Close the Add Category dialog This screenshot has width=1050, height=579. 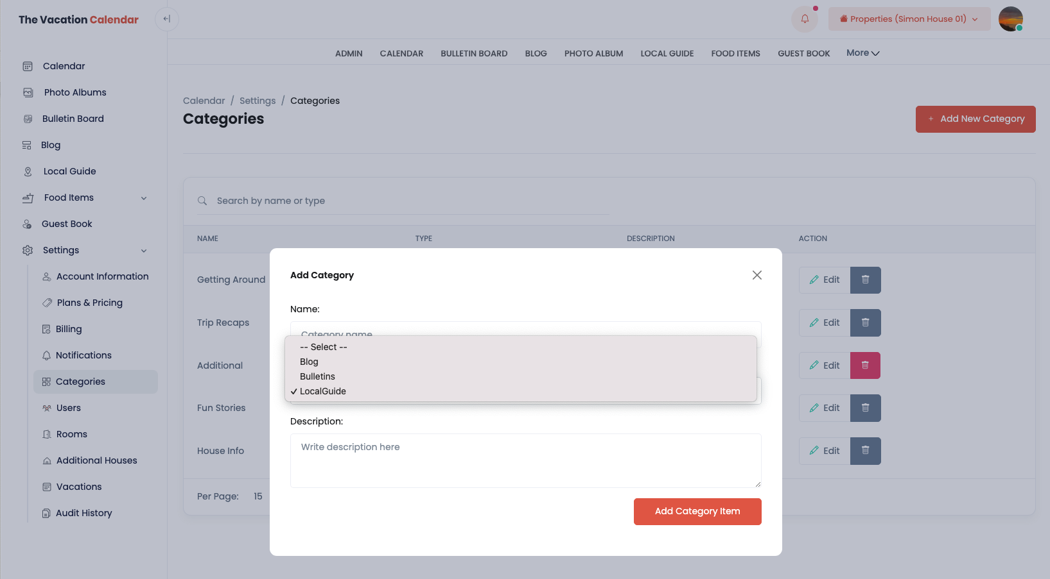coord(757,275)
